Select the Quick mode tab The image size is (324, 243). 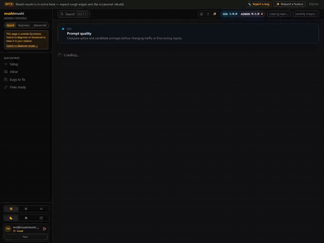pos(11,25)
